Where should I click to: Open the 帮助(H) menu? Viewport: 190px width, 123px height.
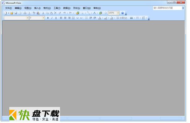97,8
